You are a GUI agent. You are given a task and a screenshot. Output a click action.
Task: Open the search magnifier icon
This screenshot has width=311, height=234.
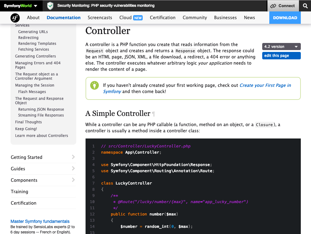(305, 6)
